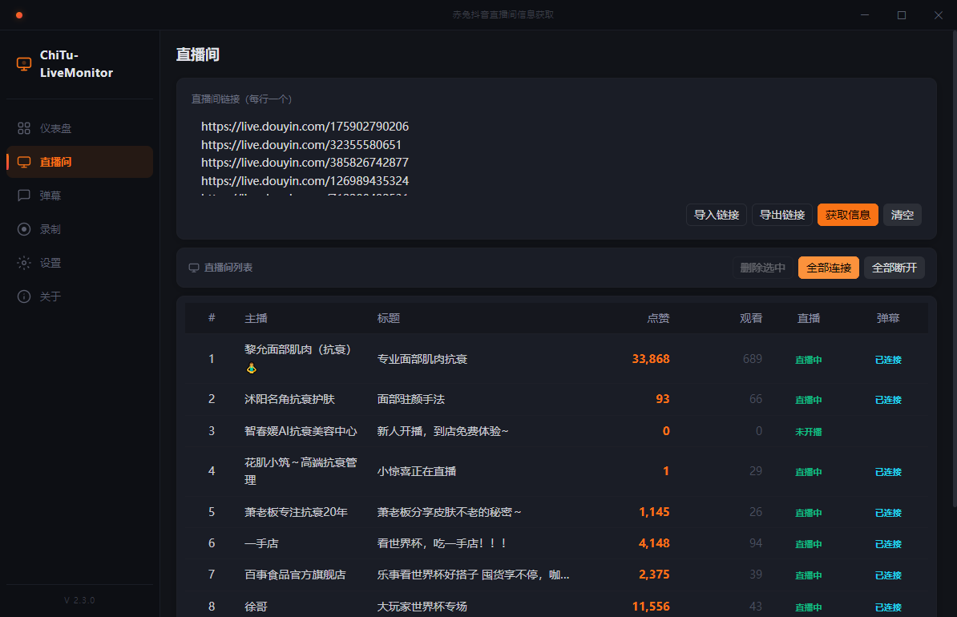Click the 清空 button
Viewport: 957px width, 617px height.
[902, 215]
